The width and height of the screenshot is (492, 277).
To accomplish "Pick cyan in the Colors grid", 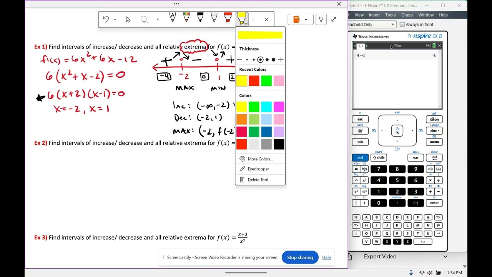I will (266, 107).
